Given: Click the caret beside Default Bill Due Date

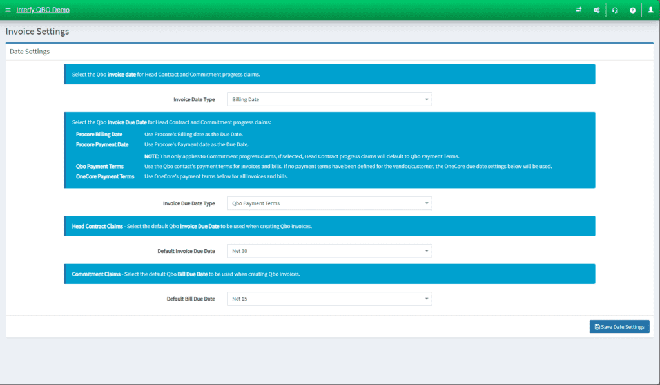Looking at the screenshot, I should tap(426, 298).
